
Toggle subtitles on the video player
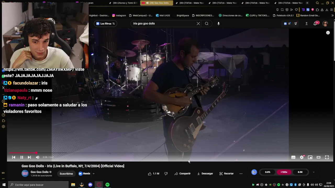point(293,157)
